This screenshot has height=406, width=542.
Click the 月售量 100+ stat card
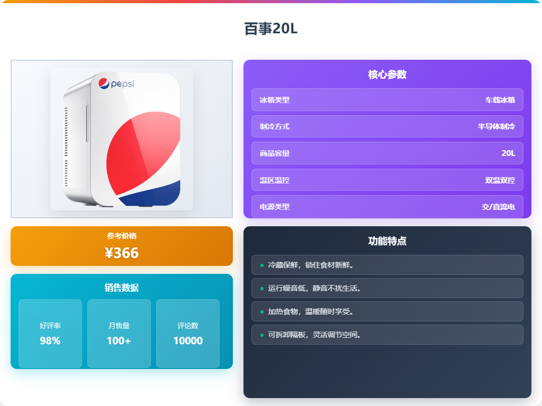point(119,334)
